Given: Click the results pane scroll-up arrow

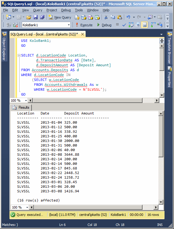Looking at the screenshot, I should tap(161, 114).
